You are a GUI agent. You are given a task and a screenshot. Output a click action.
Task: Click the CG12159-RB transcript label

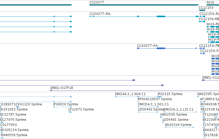click(x=209, y=19)
